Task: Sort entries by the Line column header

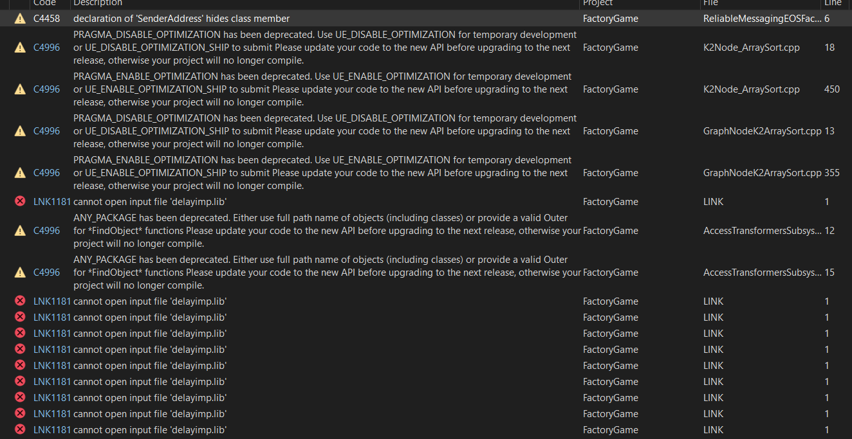Action: tap(832, 4)
